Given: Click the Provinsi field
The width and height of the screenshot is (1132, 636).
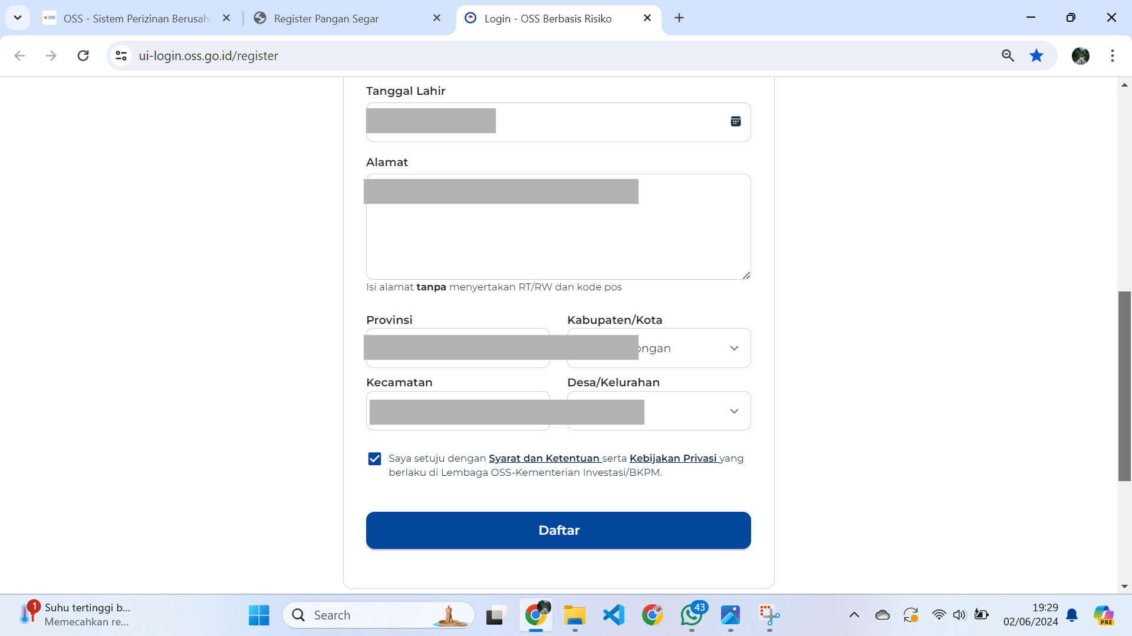Looking at the screenshot, I should pyautogui.click(x=458, y=348).
